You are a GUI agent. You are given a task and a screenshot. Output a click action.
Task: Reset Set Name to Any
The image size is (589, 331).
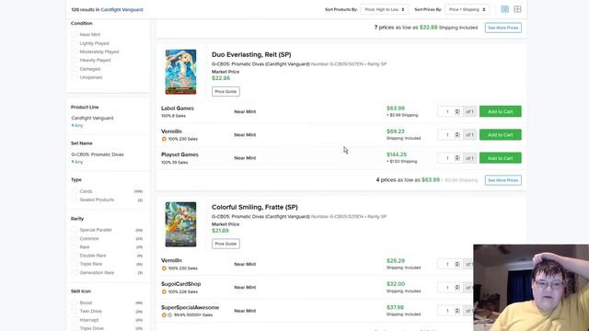(77, 162)
